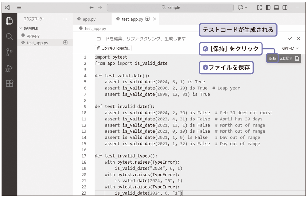Open the Copilot chat menu in title bar
The height and width of the screenshot is (198, 308).
coord(242,7)
